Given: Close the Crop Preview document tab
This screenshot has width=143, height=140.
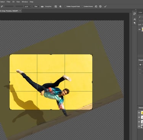Looking at the screenshot, I should (20, 11).
